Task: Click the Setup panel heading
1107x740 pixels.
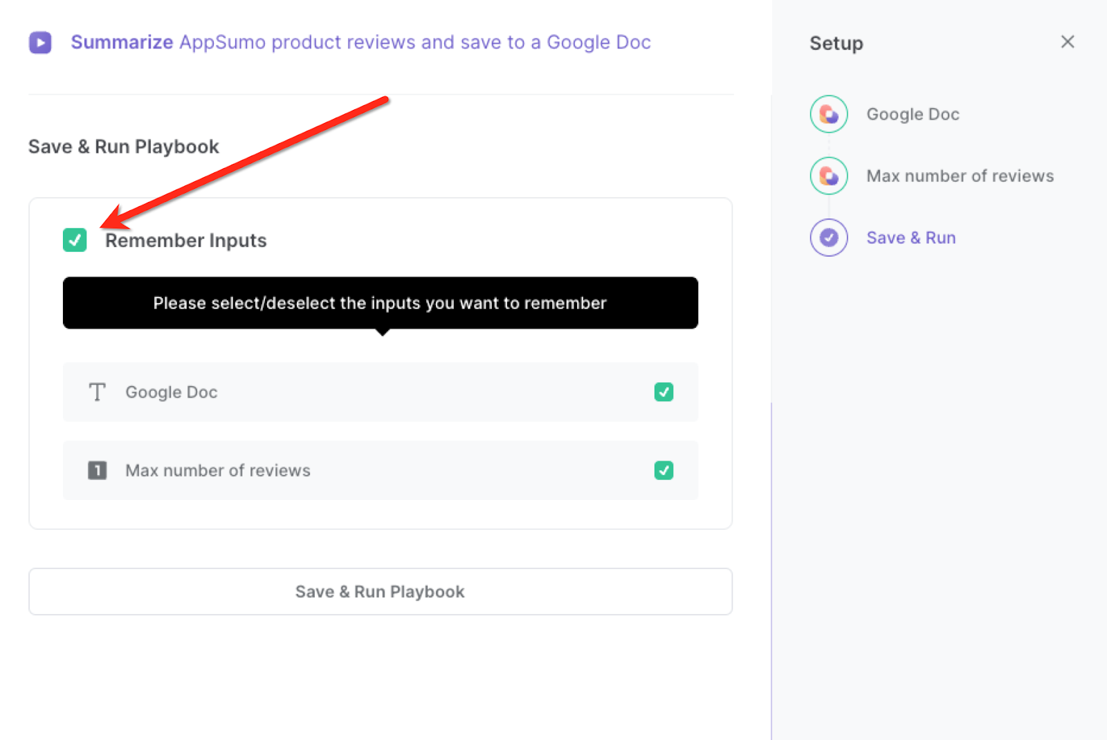Action: [836, 43]
